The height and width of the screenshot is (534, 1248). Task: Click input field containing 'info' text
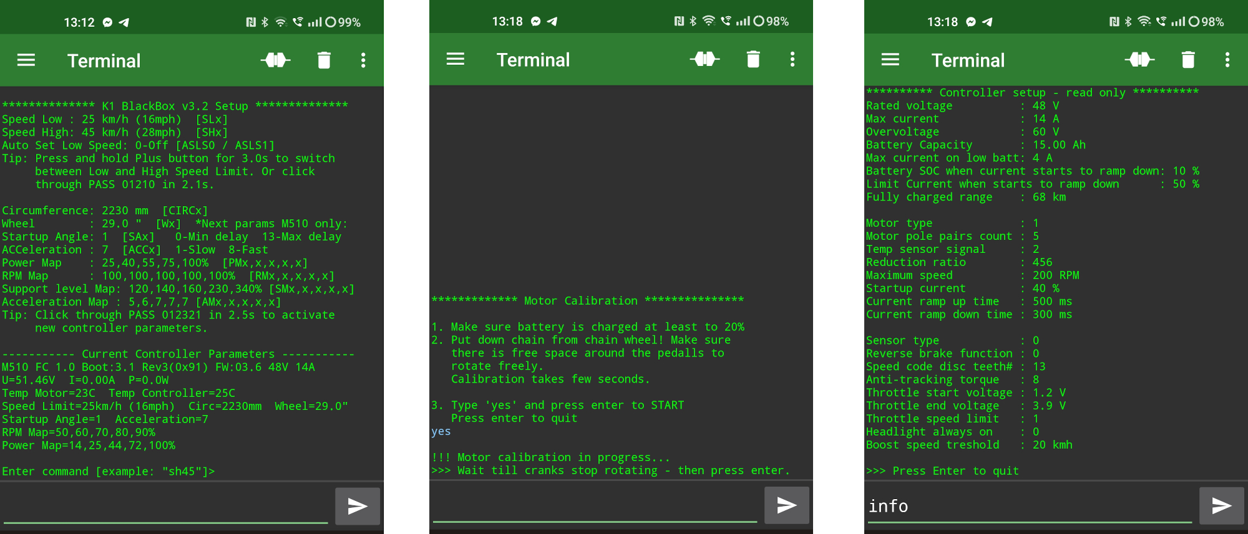coord(1030,506)
